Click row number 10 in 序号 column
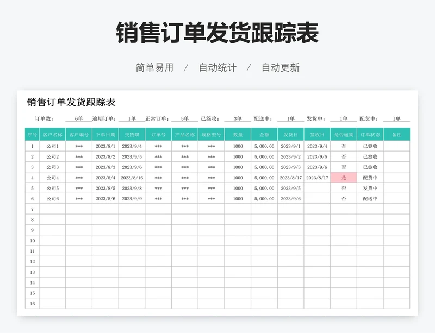The height and width of the screenshot is (333, 435). [x=32, y=241]
